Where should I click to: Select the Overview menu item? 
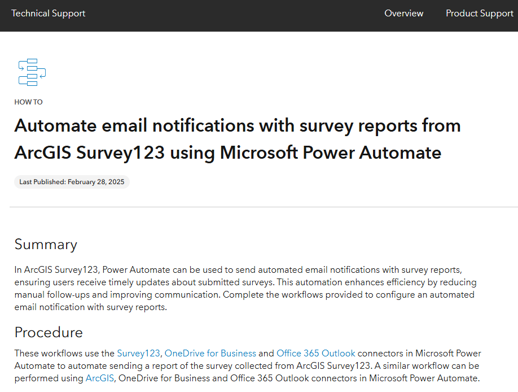pos(403,13)
